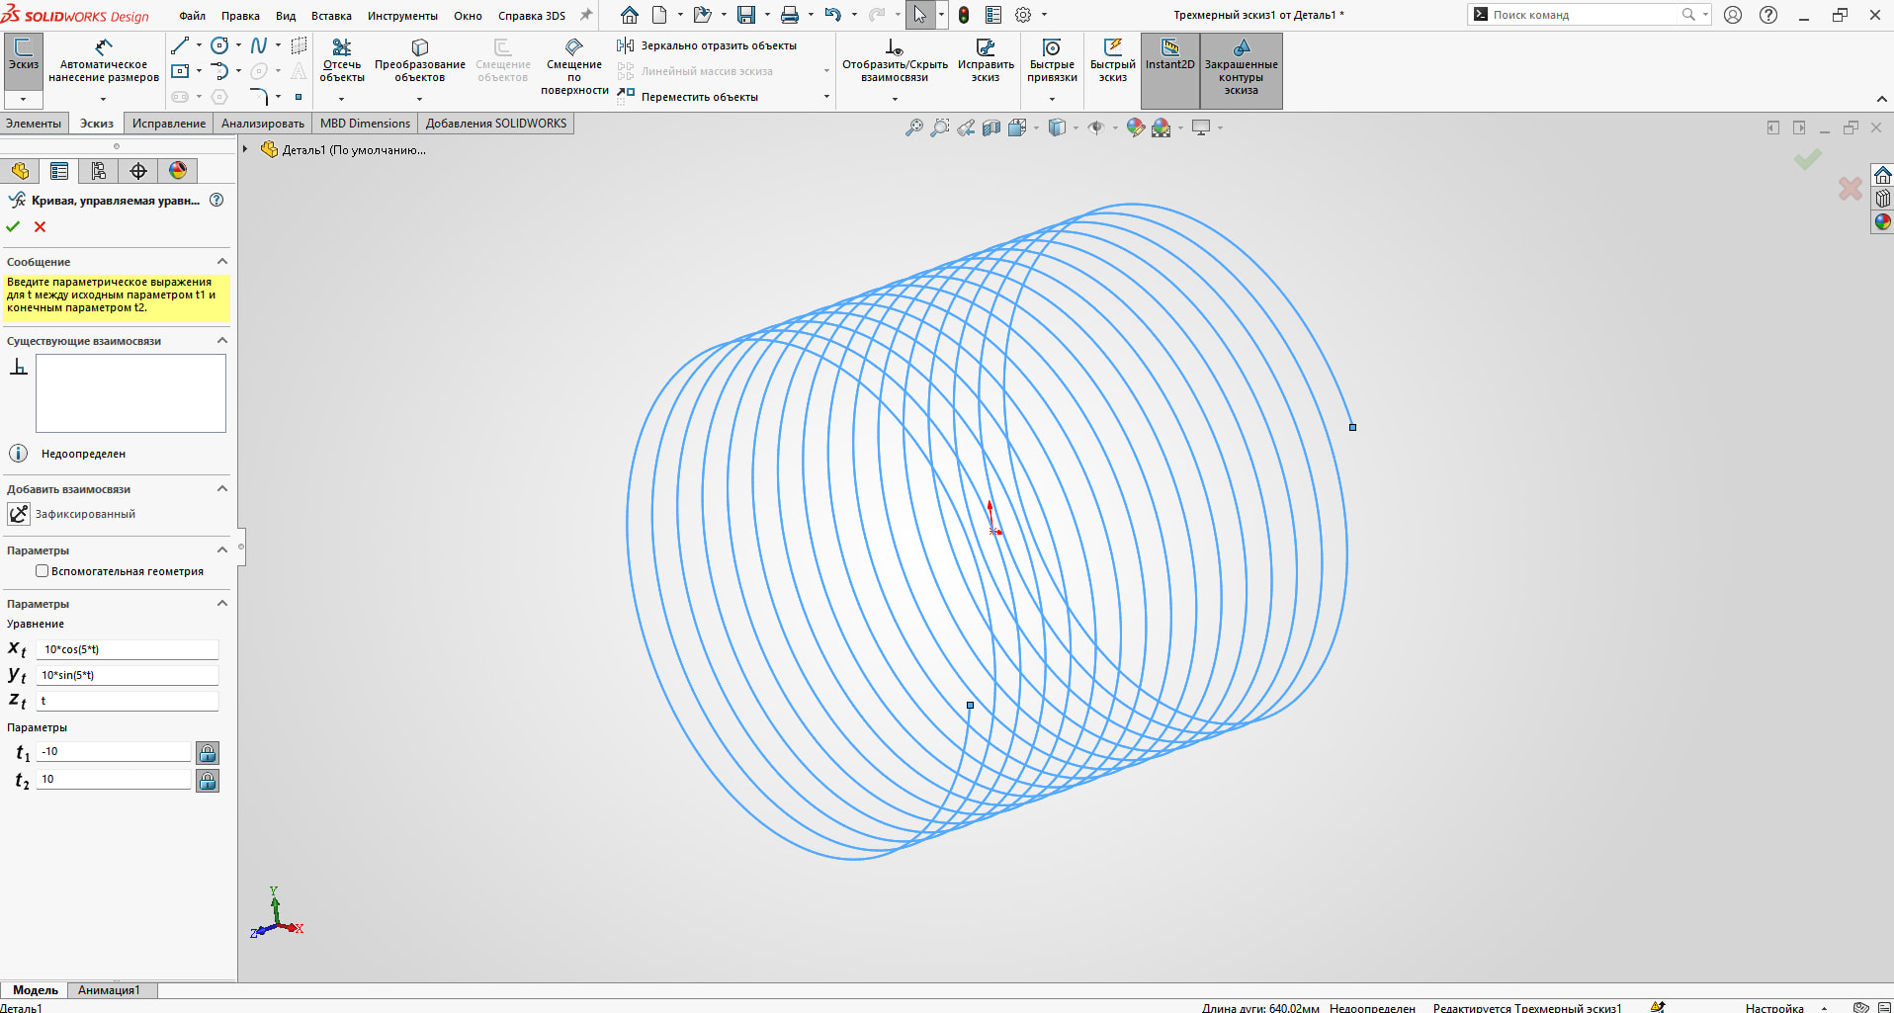
Task: Click the Repair Sketch (Исправить эскиз) icon
Action: click(986, 48)
